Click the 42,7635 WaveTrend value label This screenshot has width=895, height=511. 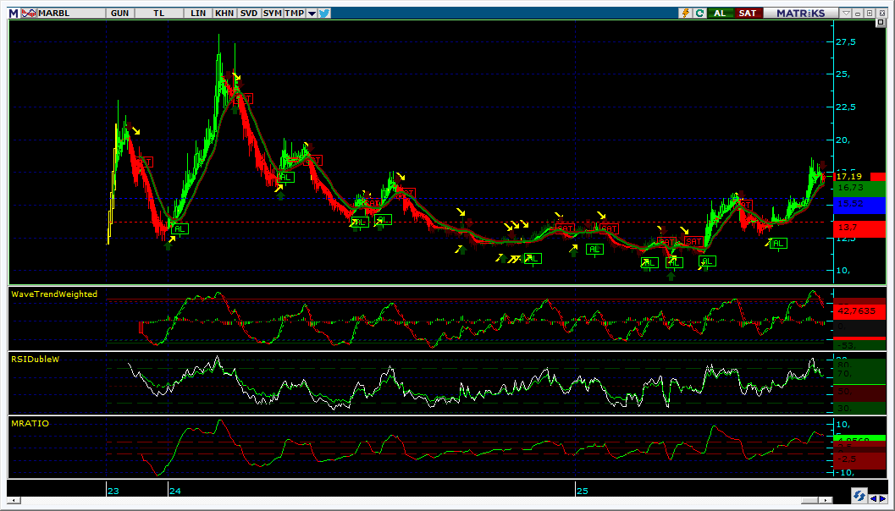pyautogui.click(x=859, y=311)
